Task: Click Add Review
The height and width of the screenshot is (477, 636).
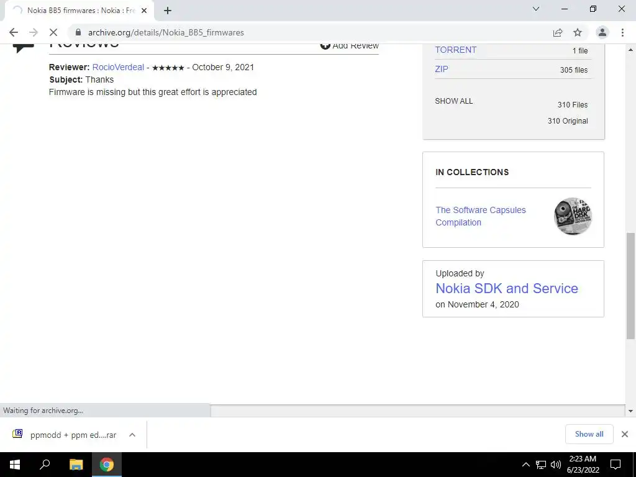Action: (349, 45)
